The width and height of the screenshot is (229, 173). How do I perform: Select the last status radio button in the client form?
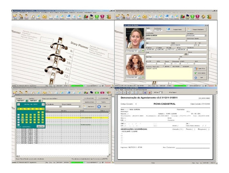181,66
